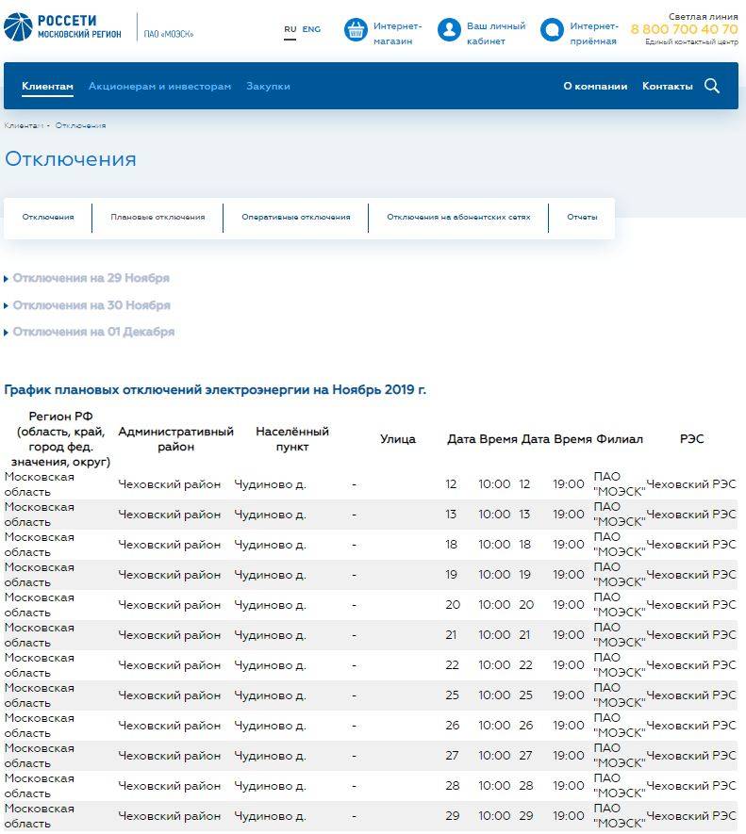Click start date 29 in the table

(452, 816)
